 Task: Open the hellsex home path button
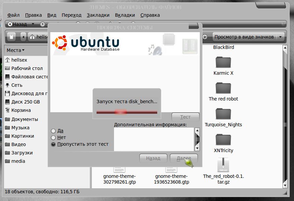[x=39, y=37]
